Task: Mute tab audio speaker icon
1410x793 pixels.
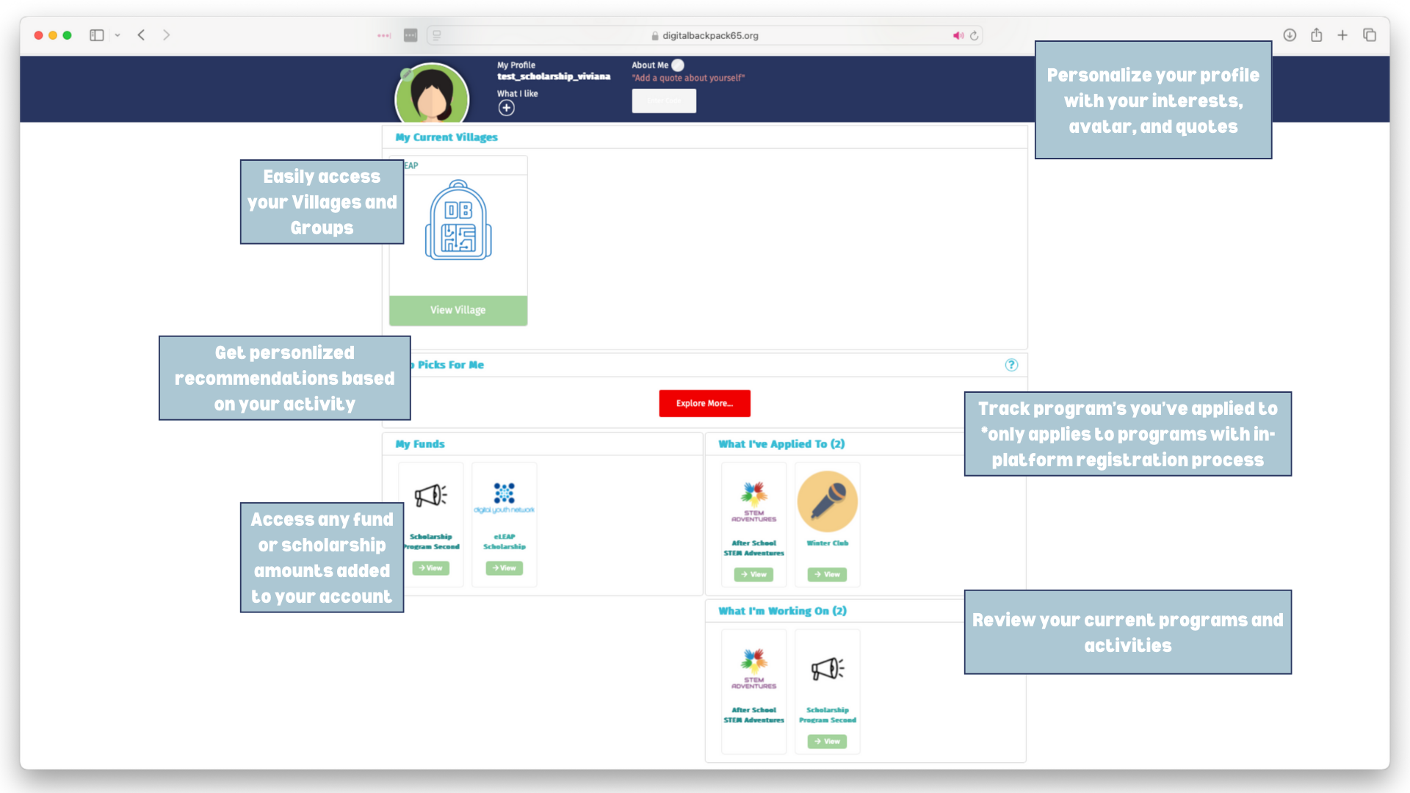Action: [958, 35]
